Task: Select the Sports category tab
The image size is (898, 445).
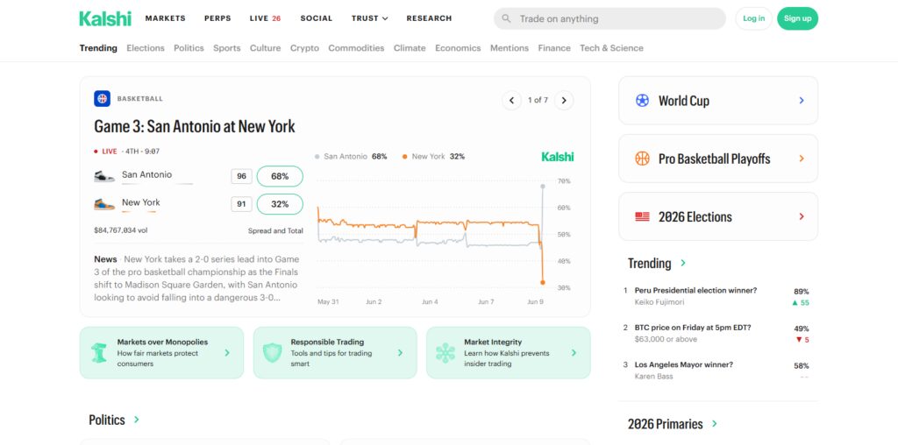Action: click(x=227, y=48)
